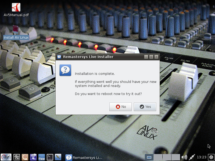Open the AV Linux main menu in the taskbar

(6, 157)
